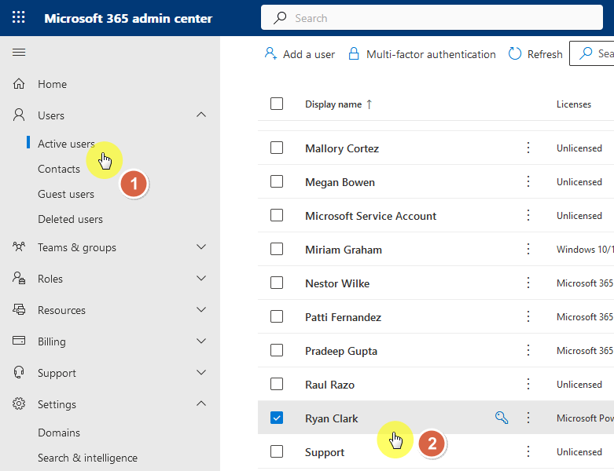614x471 pixels.
Task: Click the Display name column header
Action: point(333,104)
